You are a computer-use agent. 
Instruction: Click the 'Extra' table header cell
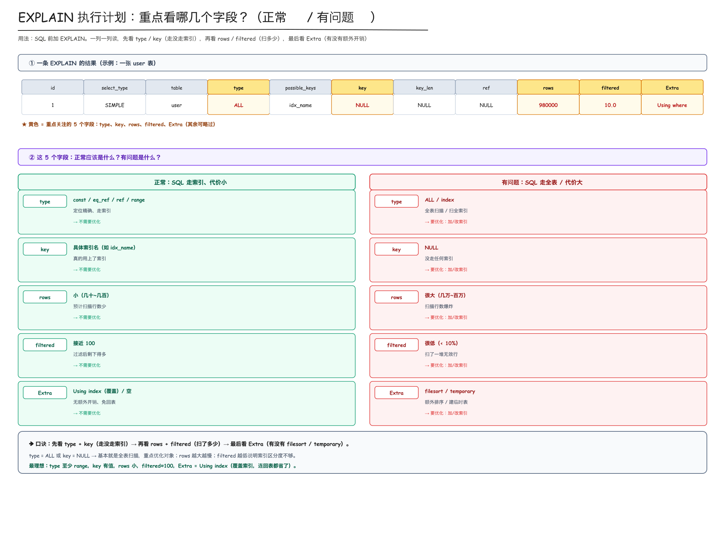[672, 87]
